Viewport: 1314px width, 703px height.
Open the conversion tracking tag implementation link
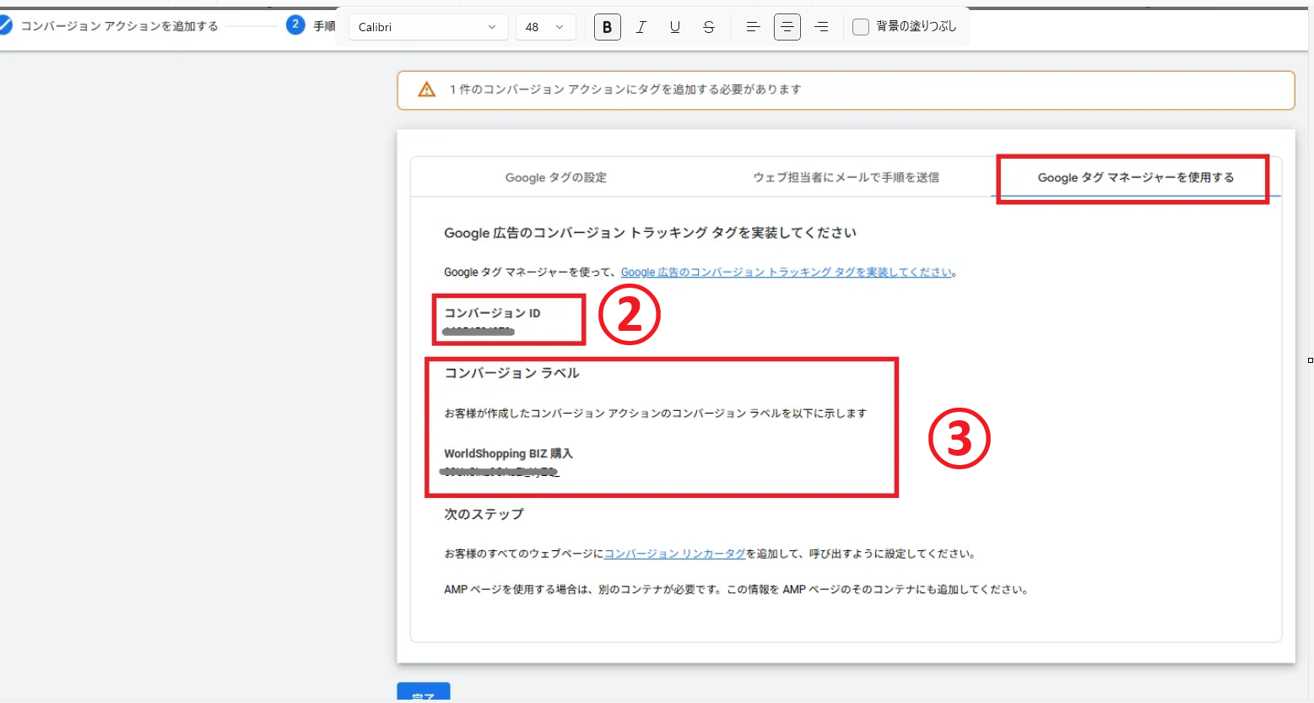786,272
